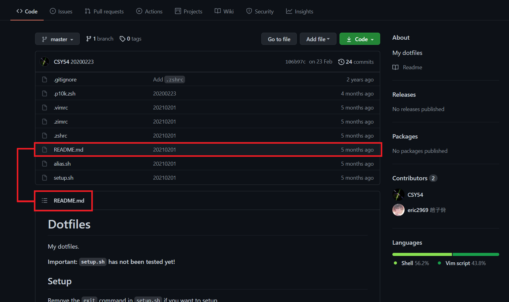The height and width of the screenshot is (302, 509).
Task: Open the .vimrc file link
Action: pyautogui.click(x=61, y=108)
